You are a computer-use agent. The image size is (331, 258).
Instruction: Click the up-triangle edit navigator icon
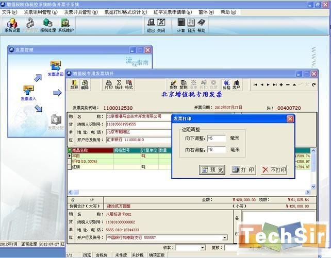pos(294,85)
